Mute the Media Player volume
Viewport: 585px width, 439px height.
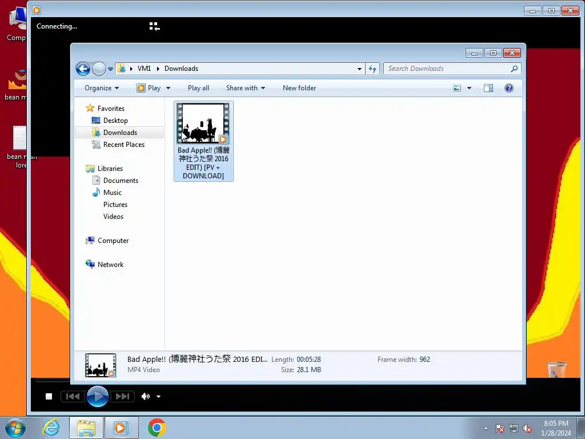146,397
